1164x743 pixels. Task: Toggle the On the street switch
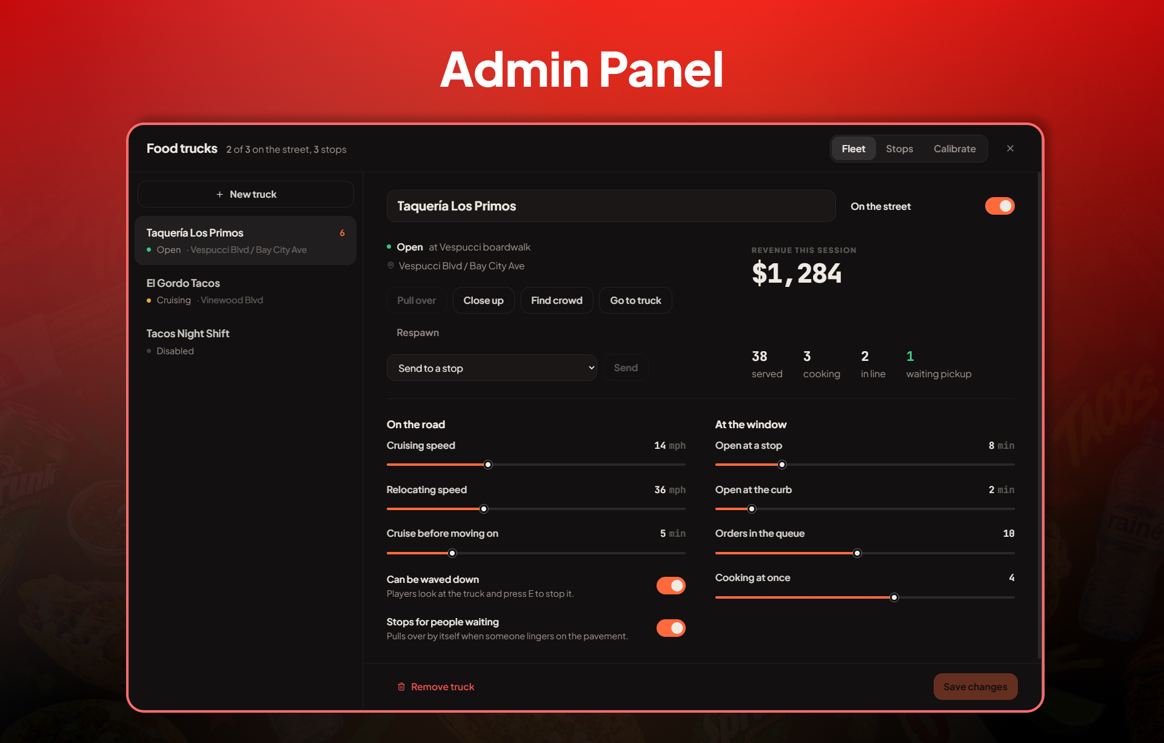[x=1000, y=206]
